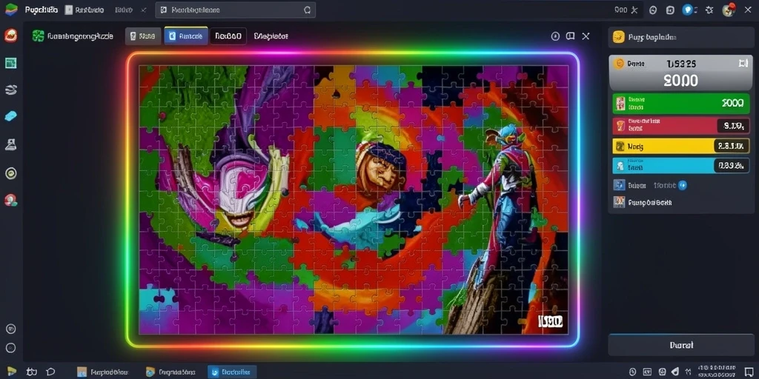
Task: Select the blue eraser-shaped sidebar icon
Action: [10, 116]
